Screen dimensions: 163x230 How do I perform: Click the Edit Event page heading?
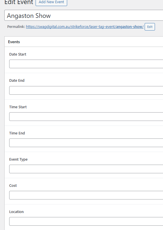[x=19, y=2]
